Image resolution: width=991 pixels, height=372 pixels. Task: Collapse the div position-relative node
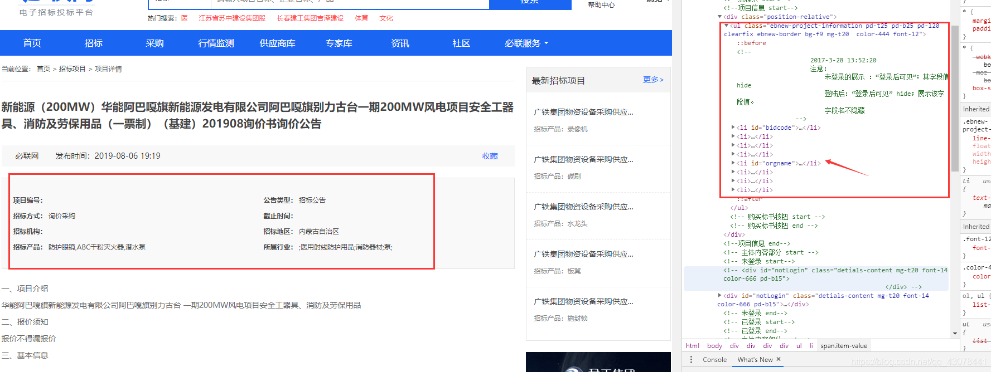(720, 17)
